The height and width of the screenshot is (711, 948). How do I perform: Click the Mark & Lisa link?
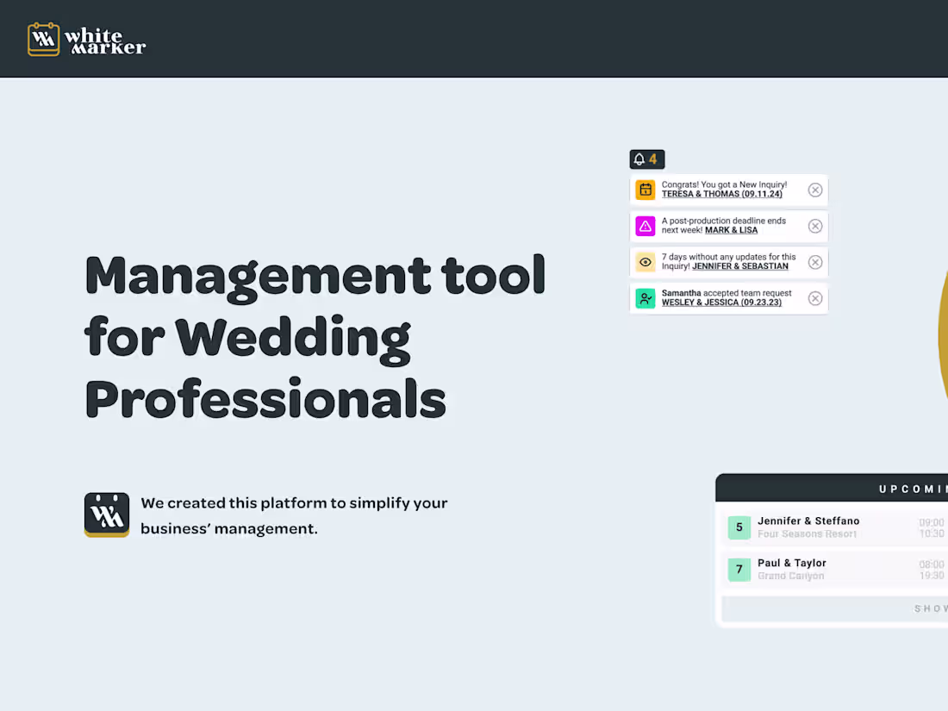pos(731,230)
